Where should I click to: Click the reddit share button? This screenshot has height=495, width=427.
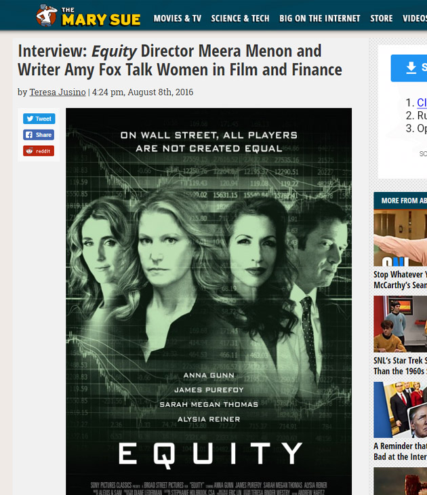coord(39,151)
